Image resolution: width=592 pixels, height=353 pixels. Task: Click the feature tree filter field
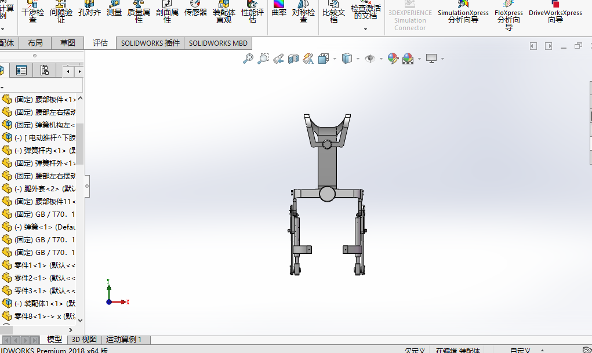pyautogui.click(x=42, y=86)
